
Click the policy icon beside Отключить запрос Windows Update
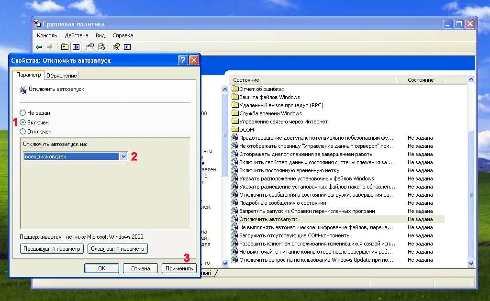[x=234, y=259]
